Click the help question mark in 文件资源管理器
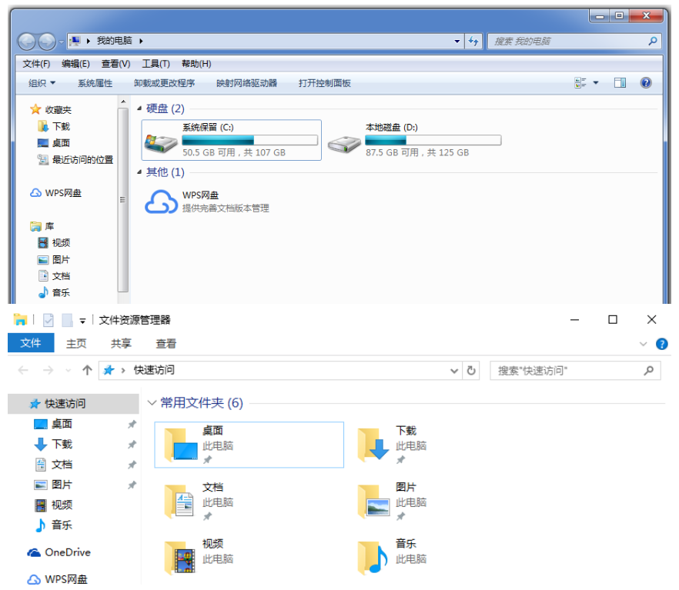 pyautogui.click(x=661, y=344)
